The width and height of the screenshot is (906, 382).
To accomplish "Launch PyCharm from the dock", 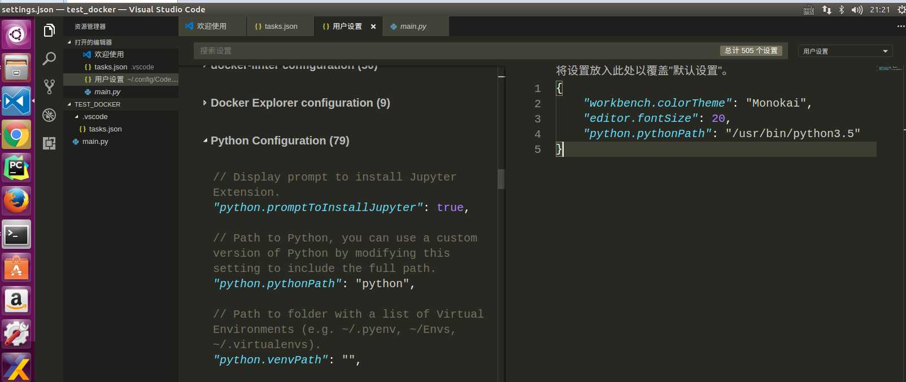I will point(16,168).
